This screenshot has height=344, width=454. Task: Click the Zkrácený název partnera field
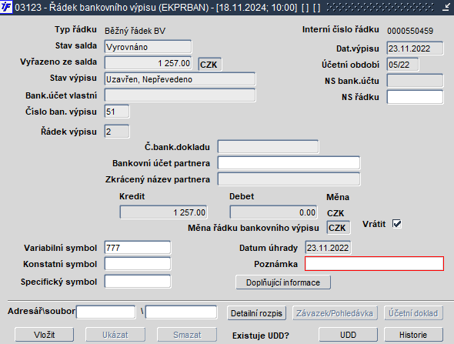click(x=289, y=179)
